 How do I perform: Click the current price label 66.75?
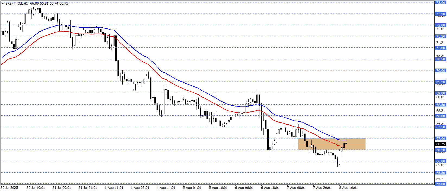coord(440,144)
